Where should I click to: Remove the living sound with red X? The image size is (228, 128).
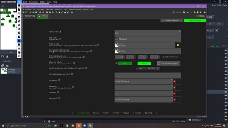tap(174, 81)
